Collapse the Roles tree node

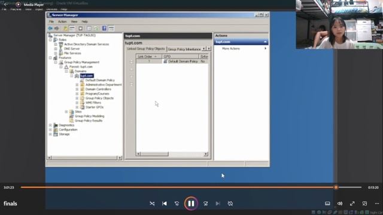click(x=50, y=40)
